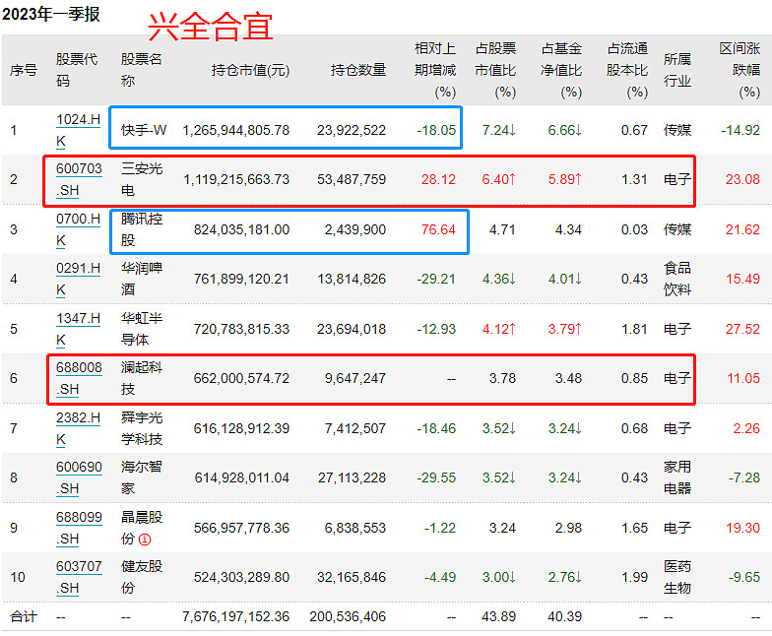Click holding quantity 53,487,759
772x636 pixels.
click(352, 179)
